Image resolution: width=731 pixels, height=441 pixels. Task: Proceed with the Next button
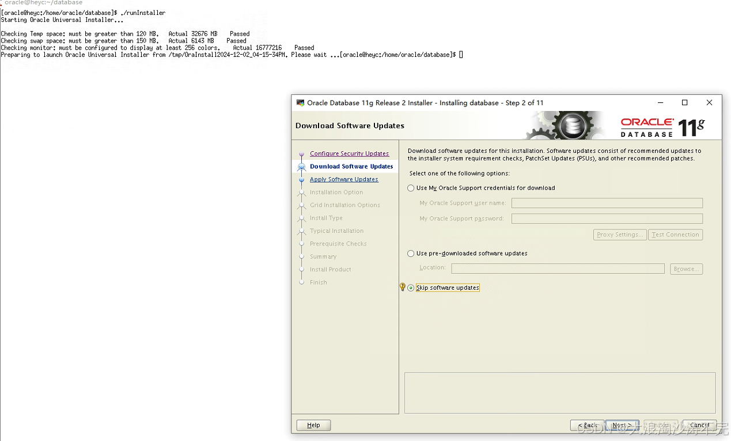[622, 425]
